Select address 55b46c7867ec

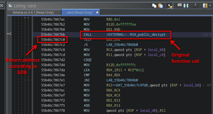53,90
